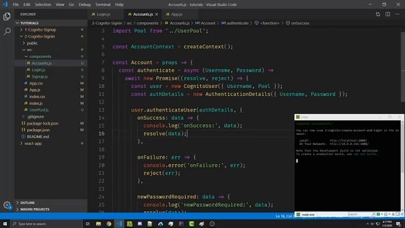
Task: Click the clock on the taskbar
Action: point(387,224)
